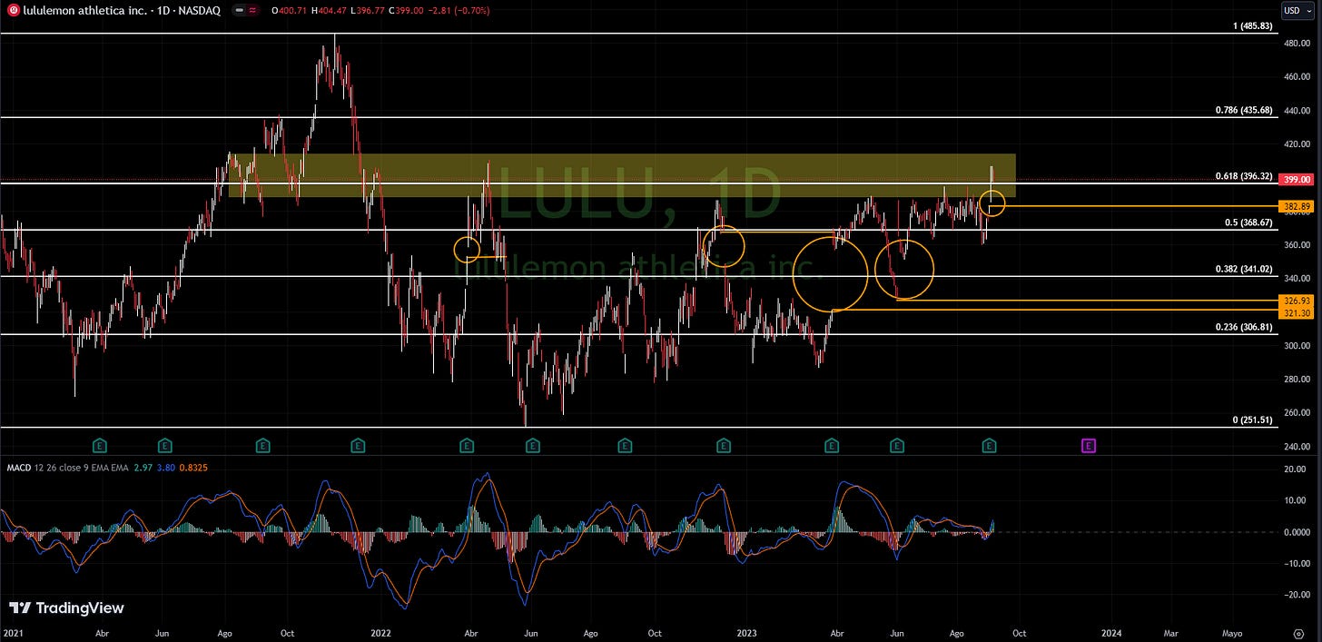Viewport: 1322px width, 642px height.
Task: Select the 0.618 (396.32) Fibonacci level label
Action: click(x=1242, y=176)
